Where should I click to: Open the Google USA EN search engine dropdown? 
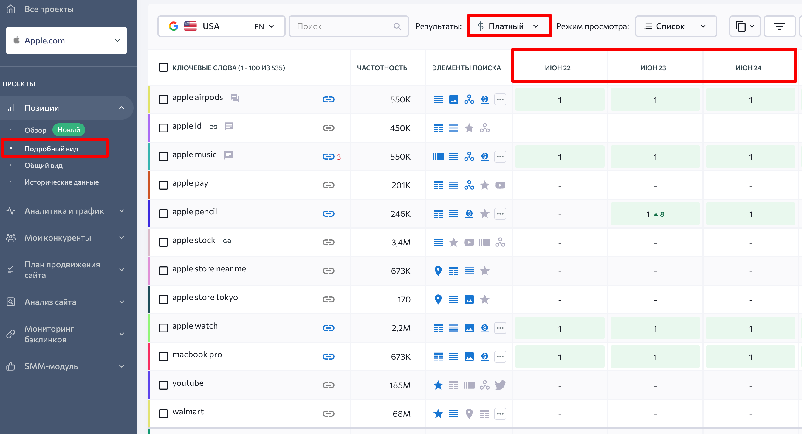point(221,26)
